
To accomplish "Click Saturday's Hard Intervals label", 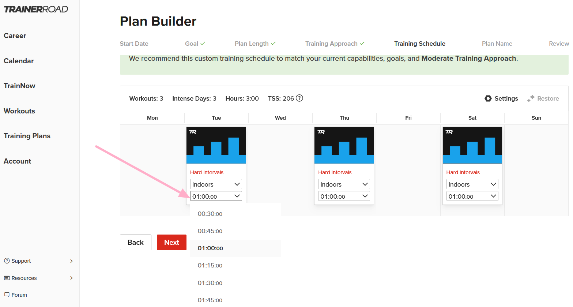I will (463, 172).
